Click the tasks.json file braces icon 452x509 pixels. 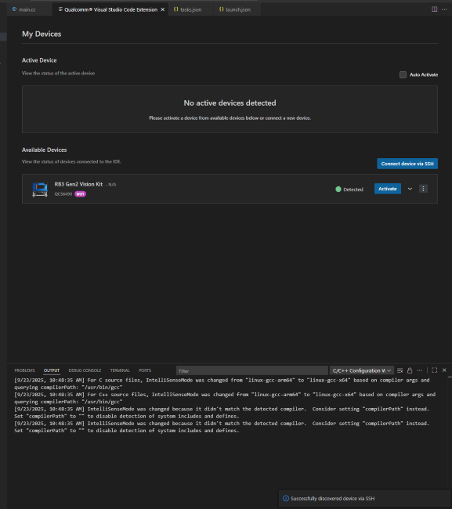click(175, 9)
